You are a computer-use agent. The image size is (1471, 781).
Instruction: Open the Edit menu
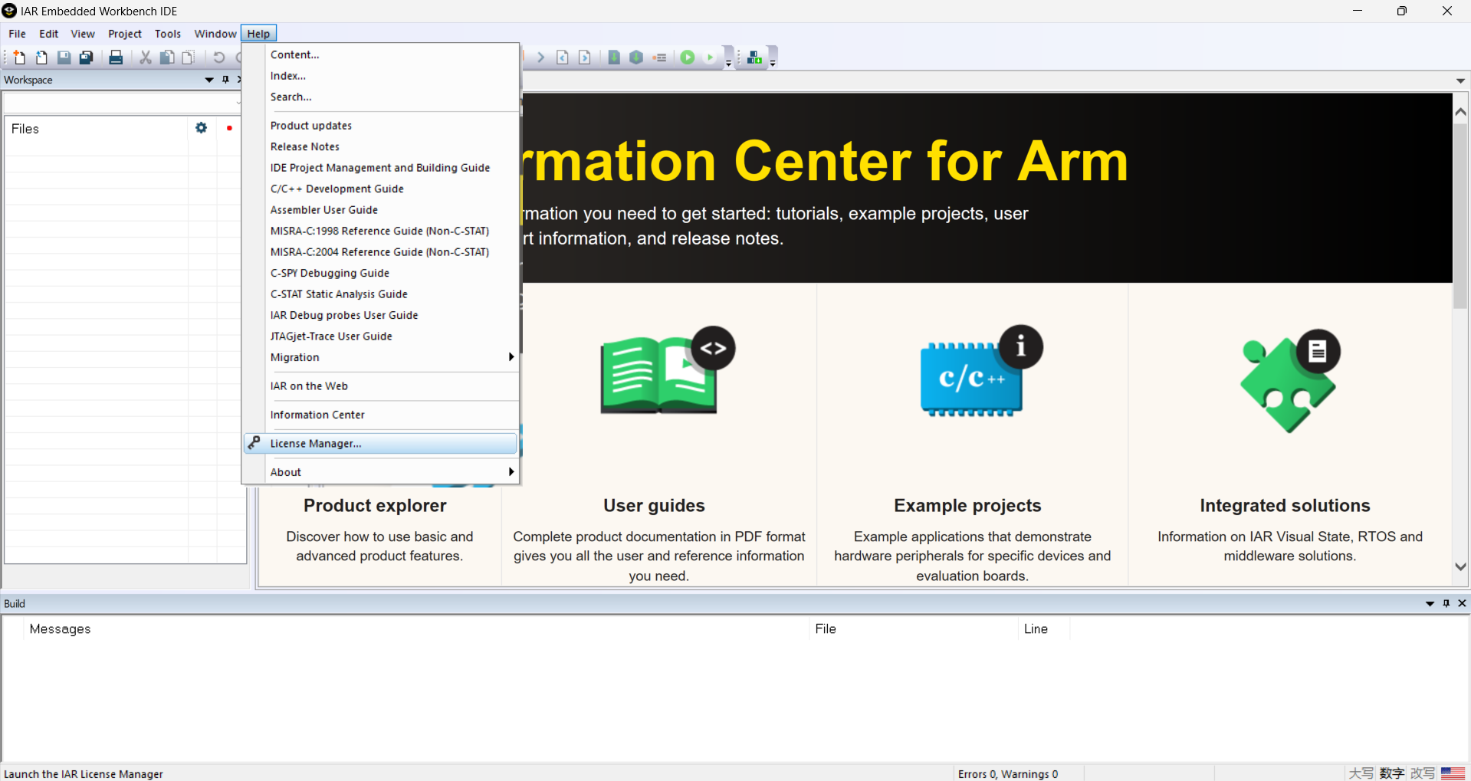click(49, 34)
